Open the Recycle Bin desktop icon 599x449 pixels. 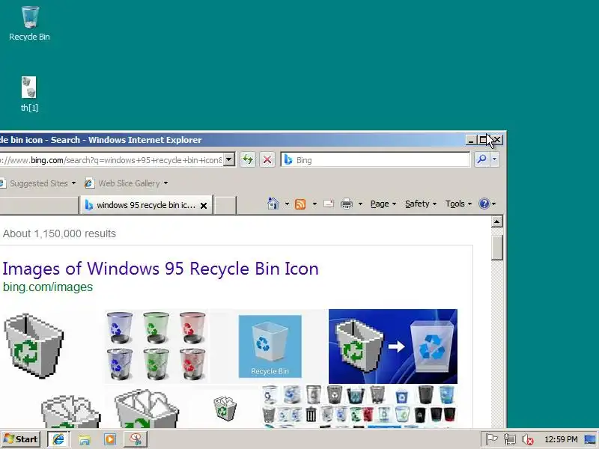[x=29, y=23]
